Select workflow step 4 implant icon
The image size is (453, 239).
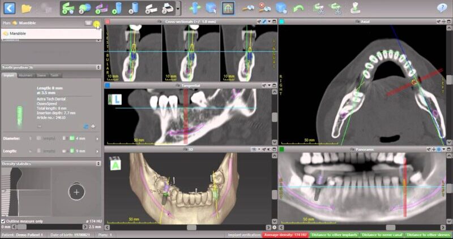117,8
